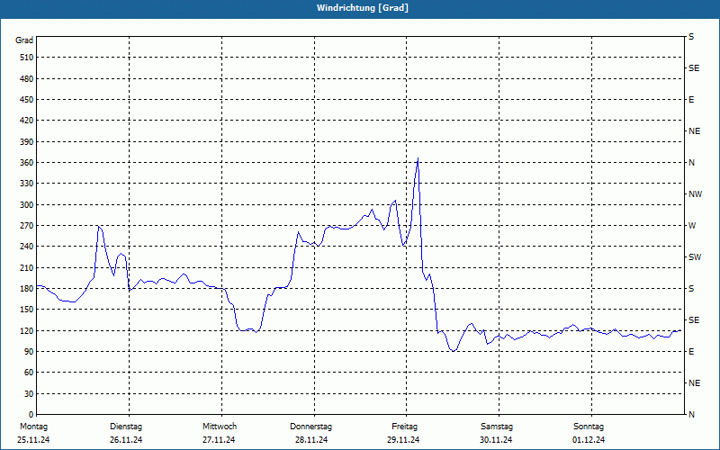Select the Samstag day label

point(497,427)
